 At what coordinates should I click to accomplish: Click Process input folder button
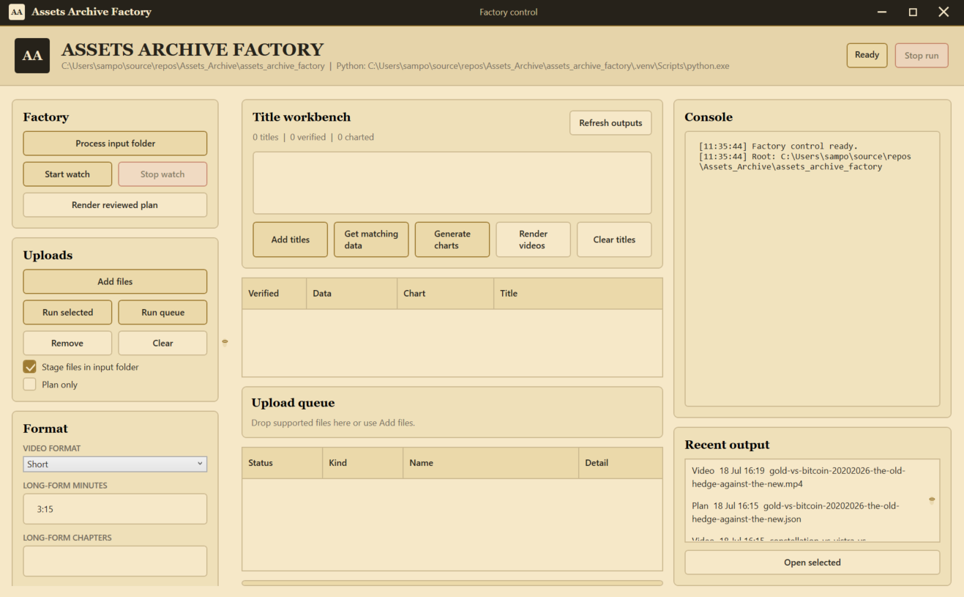(x=115, y=144)
